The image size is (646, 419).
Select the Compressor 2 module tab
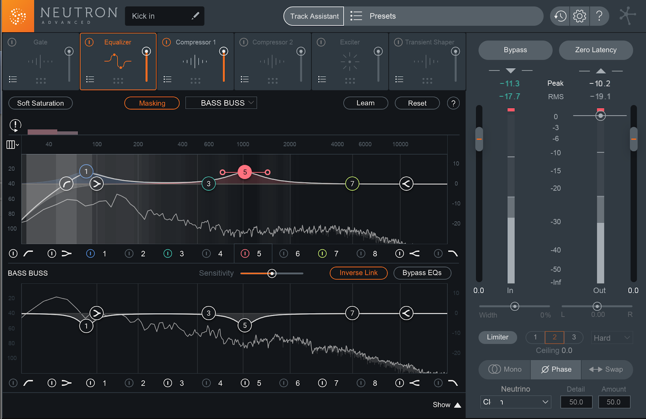click(x=273, y=61)
